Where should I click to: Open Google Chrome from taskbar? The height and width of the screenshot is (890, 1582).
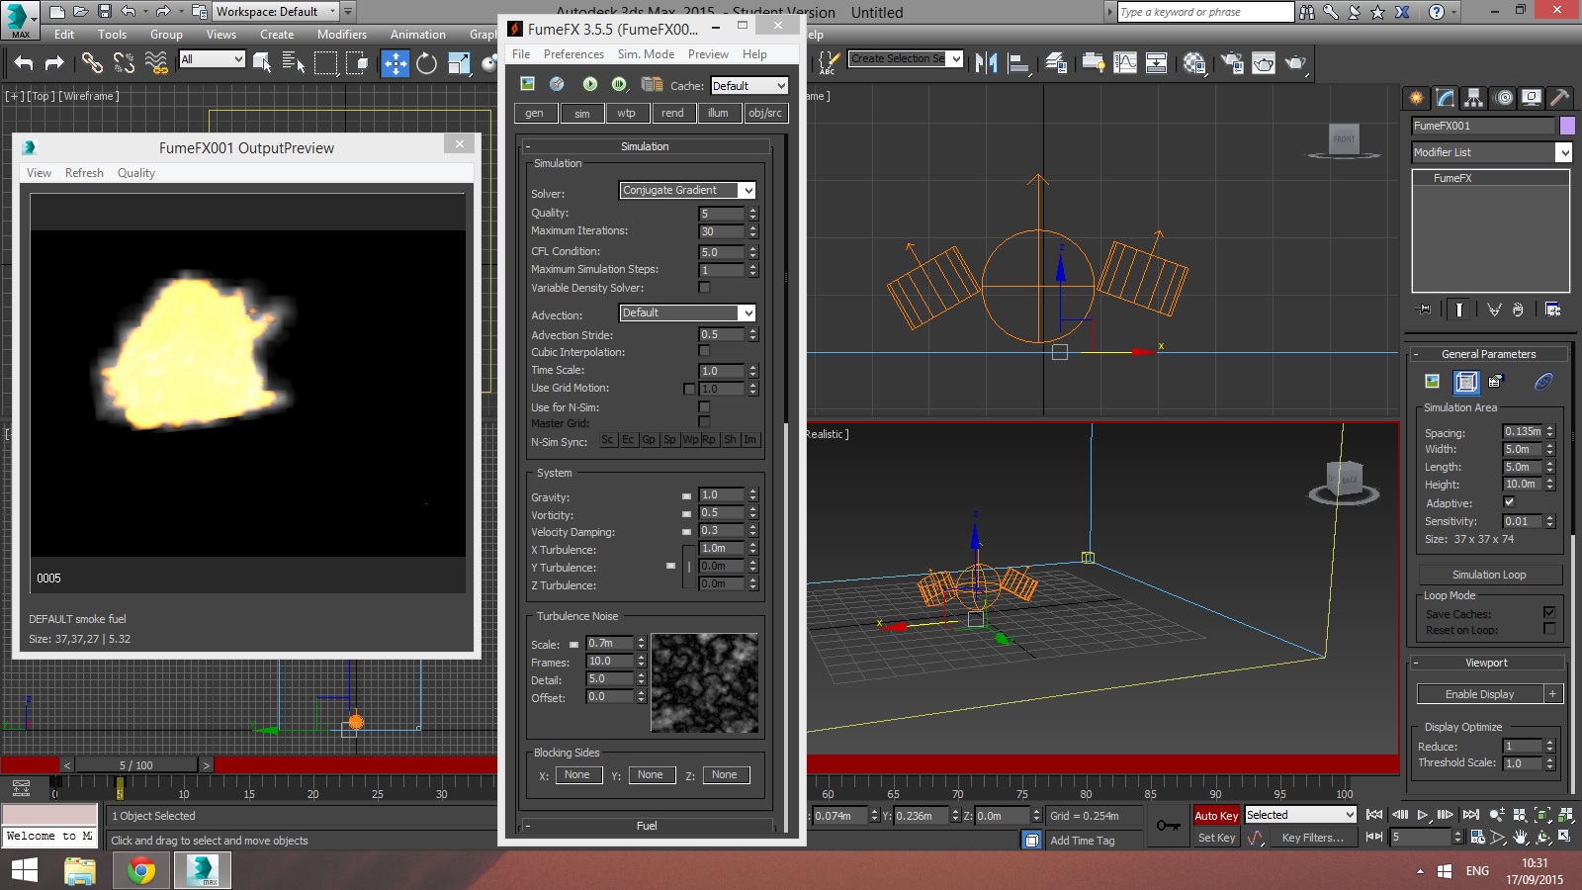(140, 871)
